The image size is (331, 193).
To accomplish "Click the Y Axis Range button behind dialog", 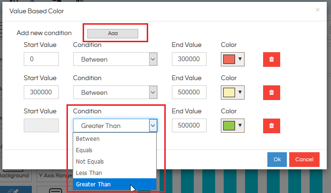I will point(55,175).
